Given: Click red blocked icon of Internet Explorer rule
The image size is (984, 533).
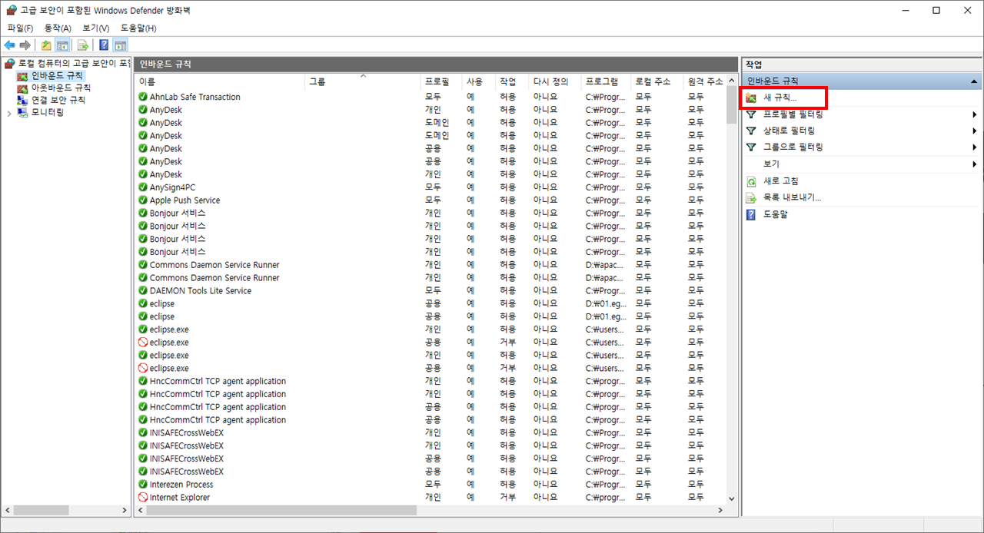Looking at the screenshot, I should point(143,498).
